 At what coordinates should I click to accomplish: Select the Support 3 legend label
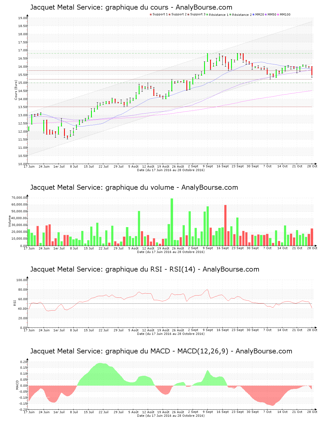point(198,14)
